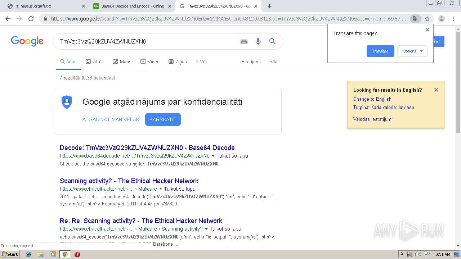Click the browser address bar URL
461x259 pixels.
[228, 19]
